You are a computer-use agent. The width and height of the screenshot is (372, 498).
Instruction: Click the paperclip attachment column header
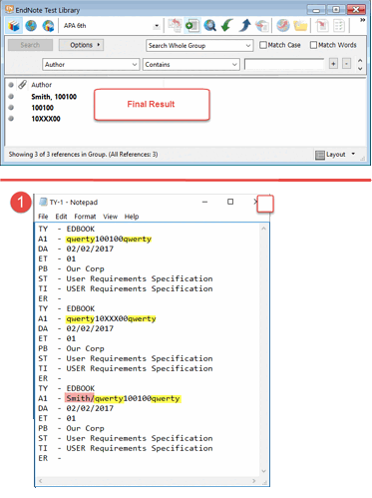click(x=22, y=85)
